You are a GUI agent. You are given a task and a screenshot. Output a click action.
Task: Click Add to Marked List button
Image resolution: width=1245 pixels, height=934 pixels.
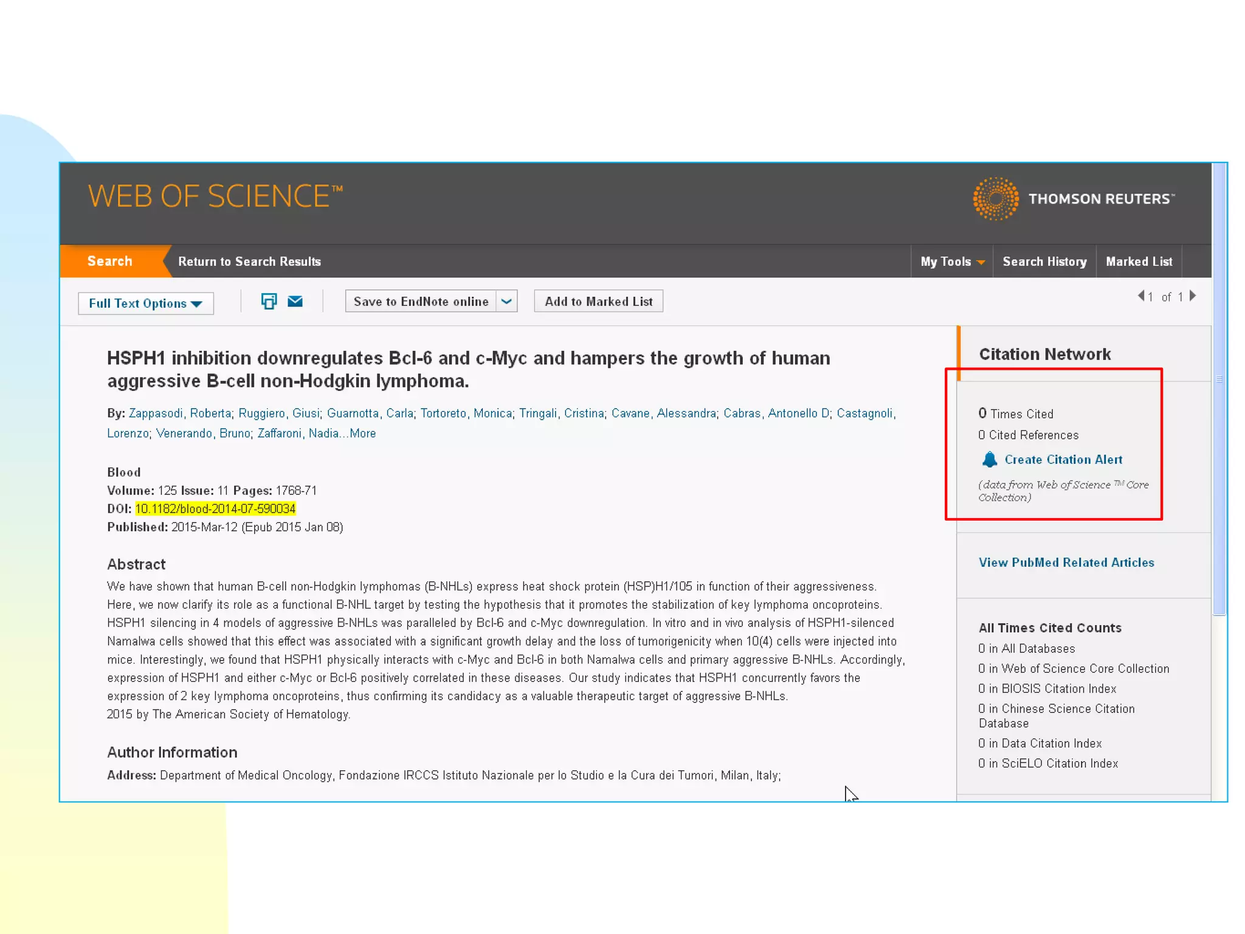tap(598, 302)
